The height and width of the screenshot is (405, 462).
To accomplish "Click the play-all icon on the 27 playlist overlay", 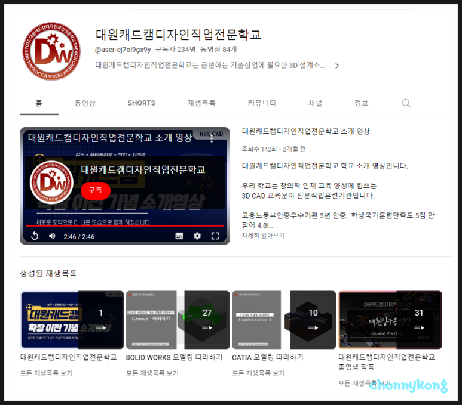I will pos(207,326).
